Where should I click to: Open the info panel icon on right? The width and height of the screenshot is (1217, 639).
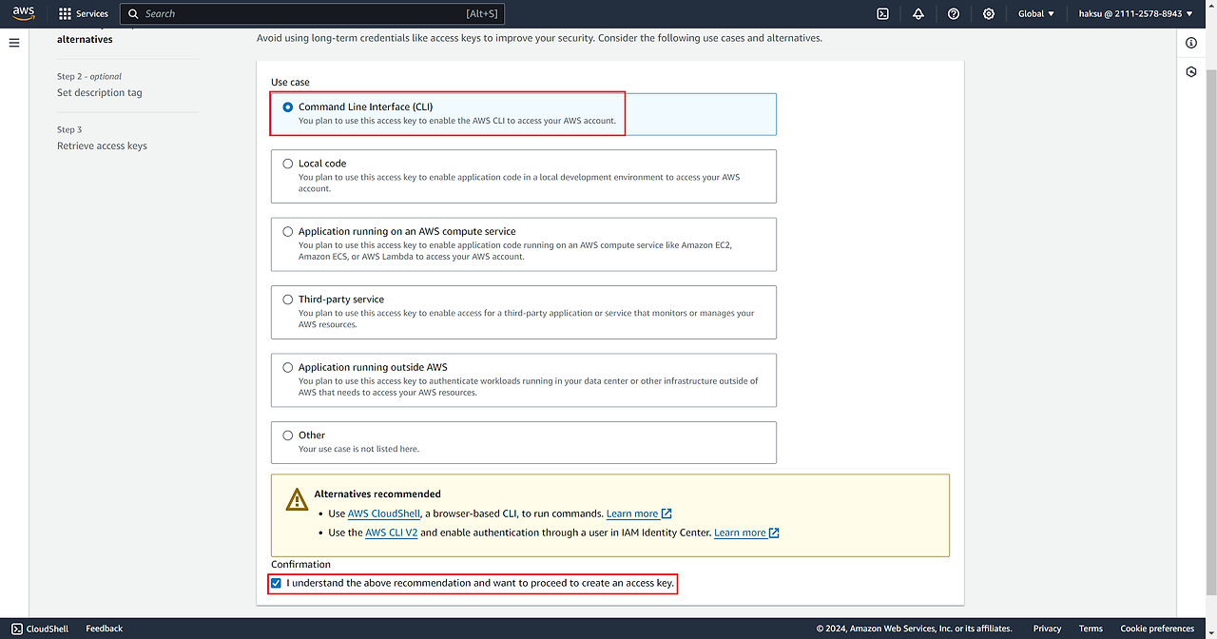click(x=1191, y=43)
